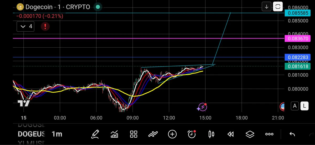This screenshot has width=315, height=145.
Task: Click the download arrow button at top right
Action: [266, 7]
